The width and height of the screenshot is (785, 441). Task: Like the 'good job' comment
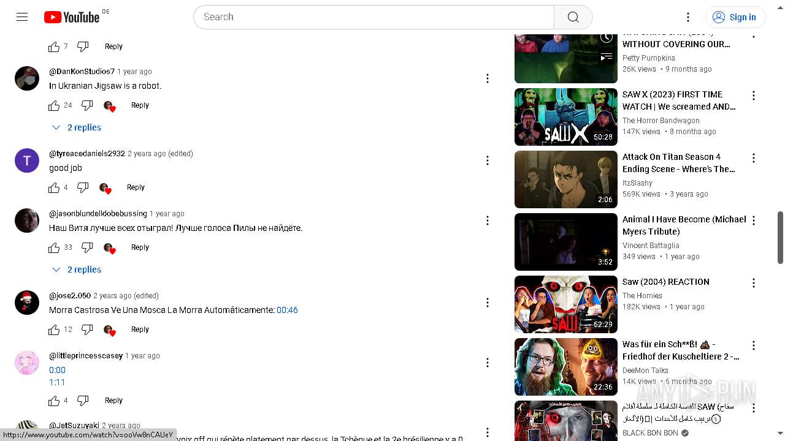click(54, 187)
